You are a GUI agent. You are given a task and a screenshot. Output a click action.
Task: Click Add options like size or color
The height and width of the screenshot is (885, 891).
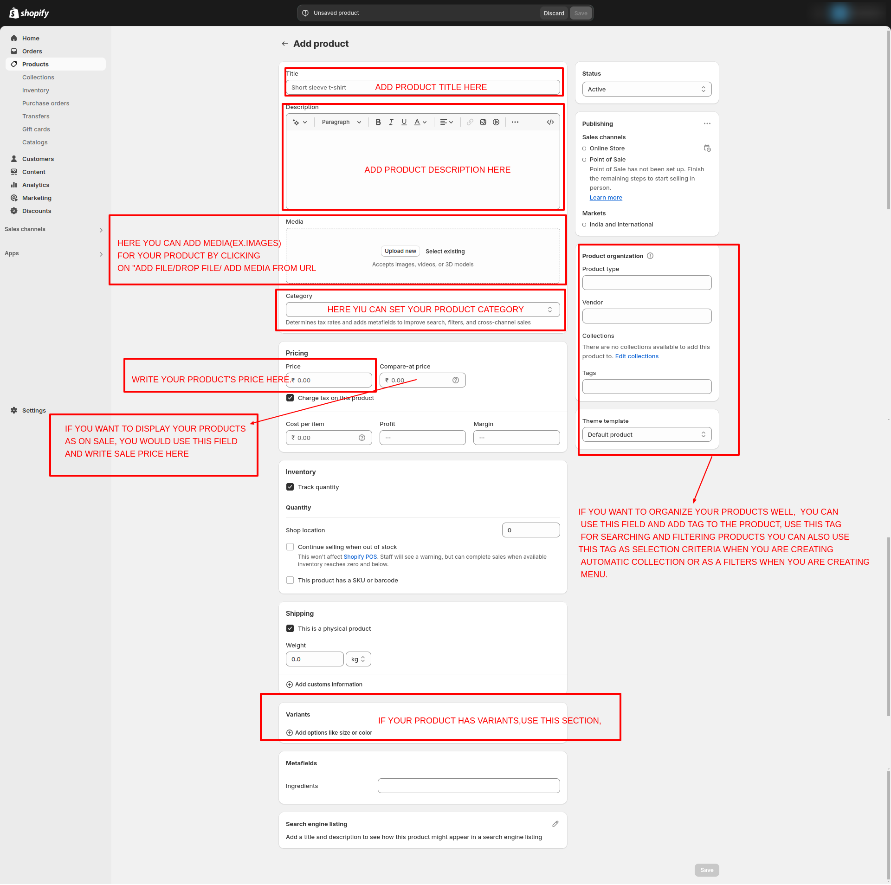pyautogui.click(x=329, y=733)
